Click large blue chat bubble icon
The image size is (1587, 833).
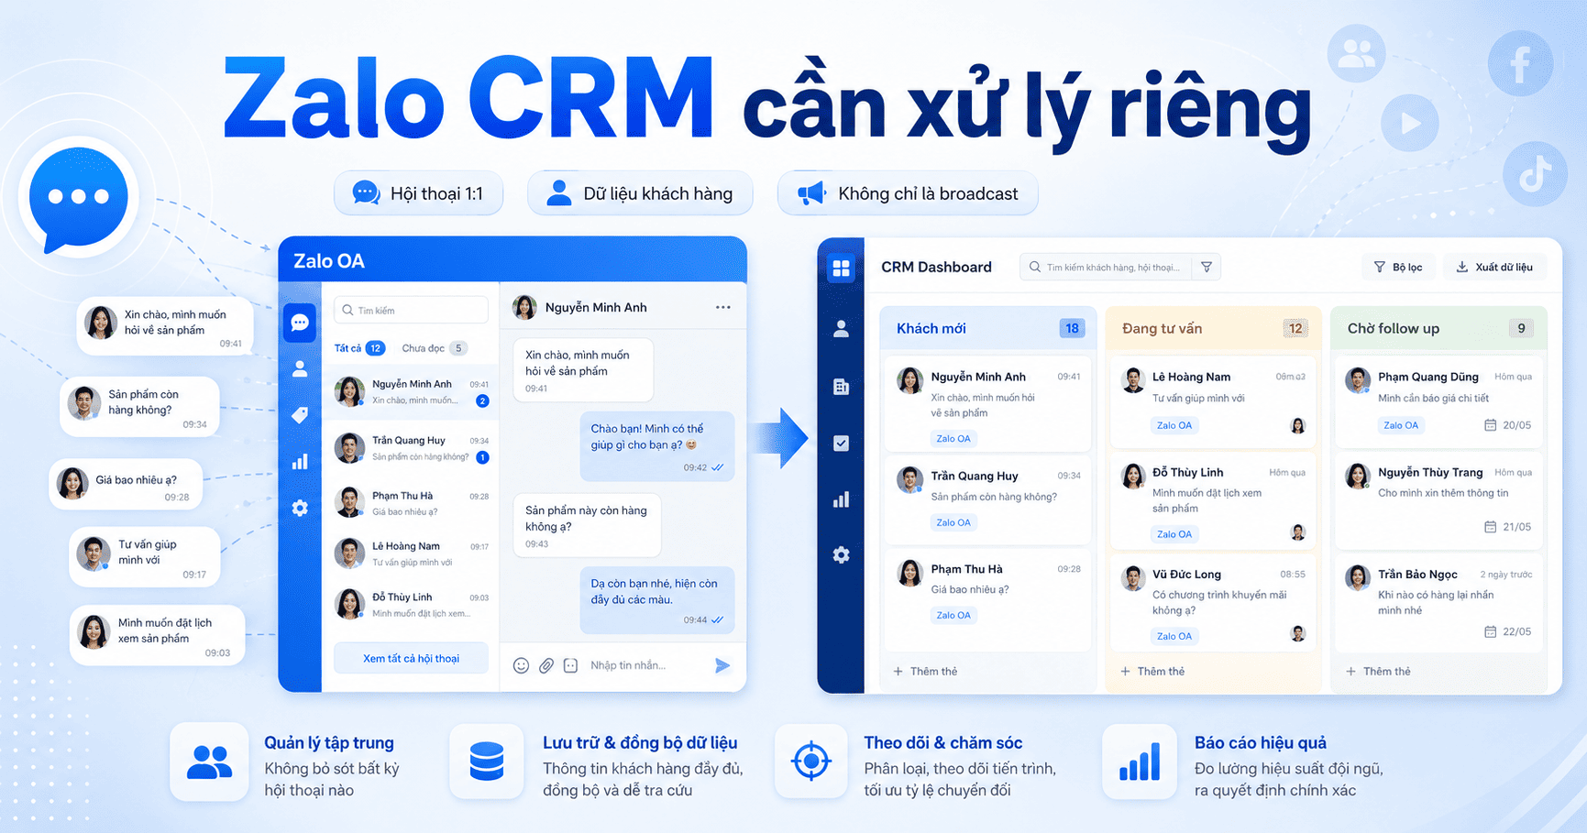[x=79, y=200]
